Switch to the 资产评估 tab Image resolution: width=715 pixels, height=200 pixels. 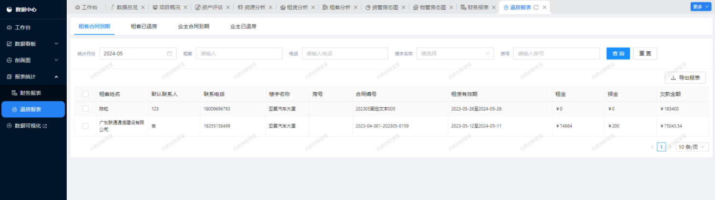click(210, 7)
